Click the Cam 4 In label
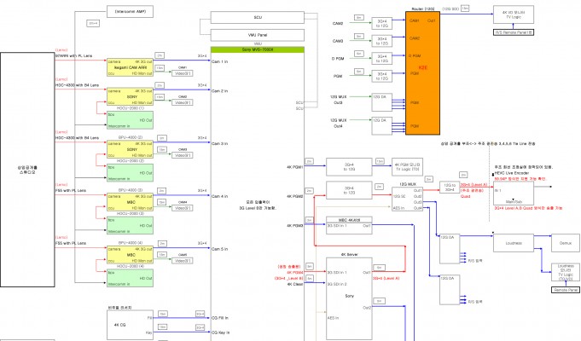581x341 pixels. click(x=220, y=196)
